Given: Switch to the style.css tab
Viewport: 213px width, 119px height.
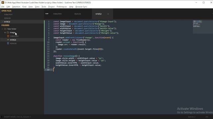Looking at the screenshot, I should [x=78, y=14].
